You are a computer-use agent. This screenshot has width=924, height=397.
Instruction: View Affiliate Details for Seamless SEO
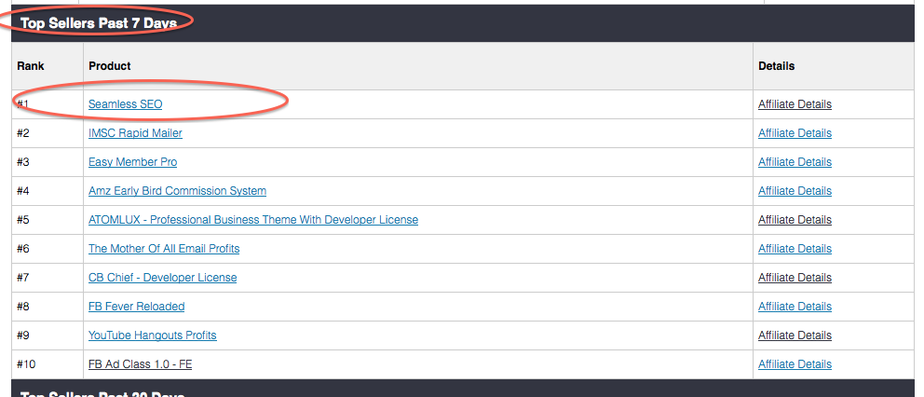click(795, 104)
